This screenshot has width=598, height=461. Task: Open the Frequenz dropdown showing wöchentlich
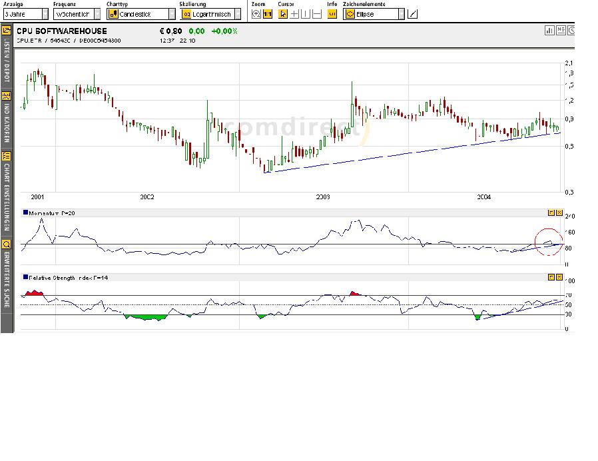77,14
